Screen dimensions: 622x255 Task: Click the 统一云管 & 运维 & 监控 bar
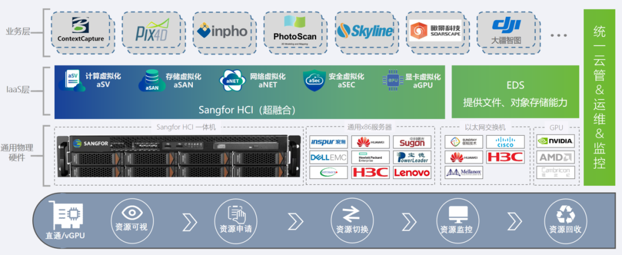click(600, 98)
